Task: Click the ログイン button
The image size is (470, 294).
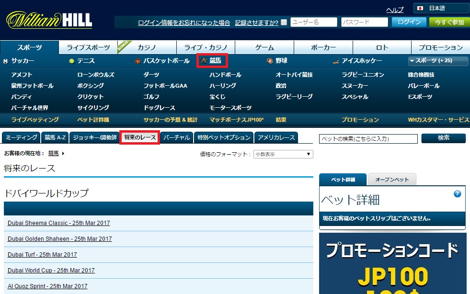Action: pos(409,22)
